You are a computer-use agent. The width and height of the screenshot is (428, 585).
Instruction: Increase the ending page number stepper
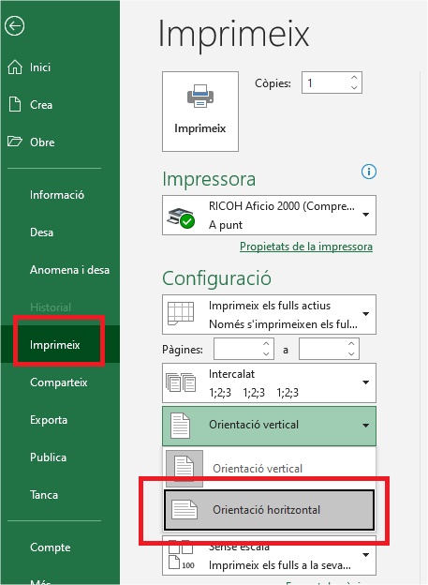[x=351, y=344]
